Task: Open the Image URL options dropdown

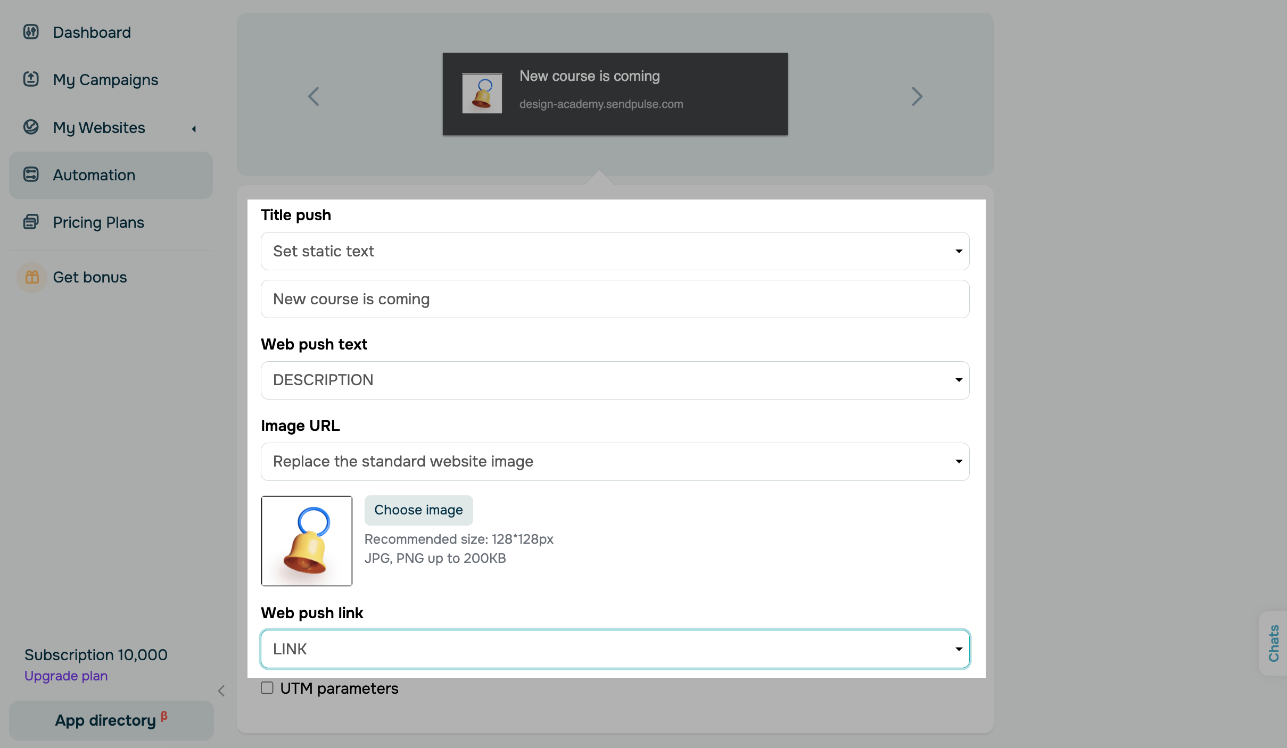Action: tap(615, 461)
